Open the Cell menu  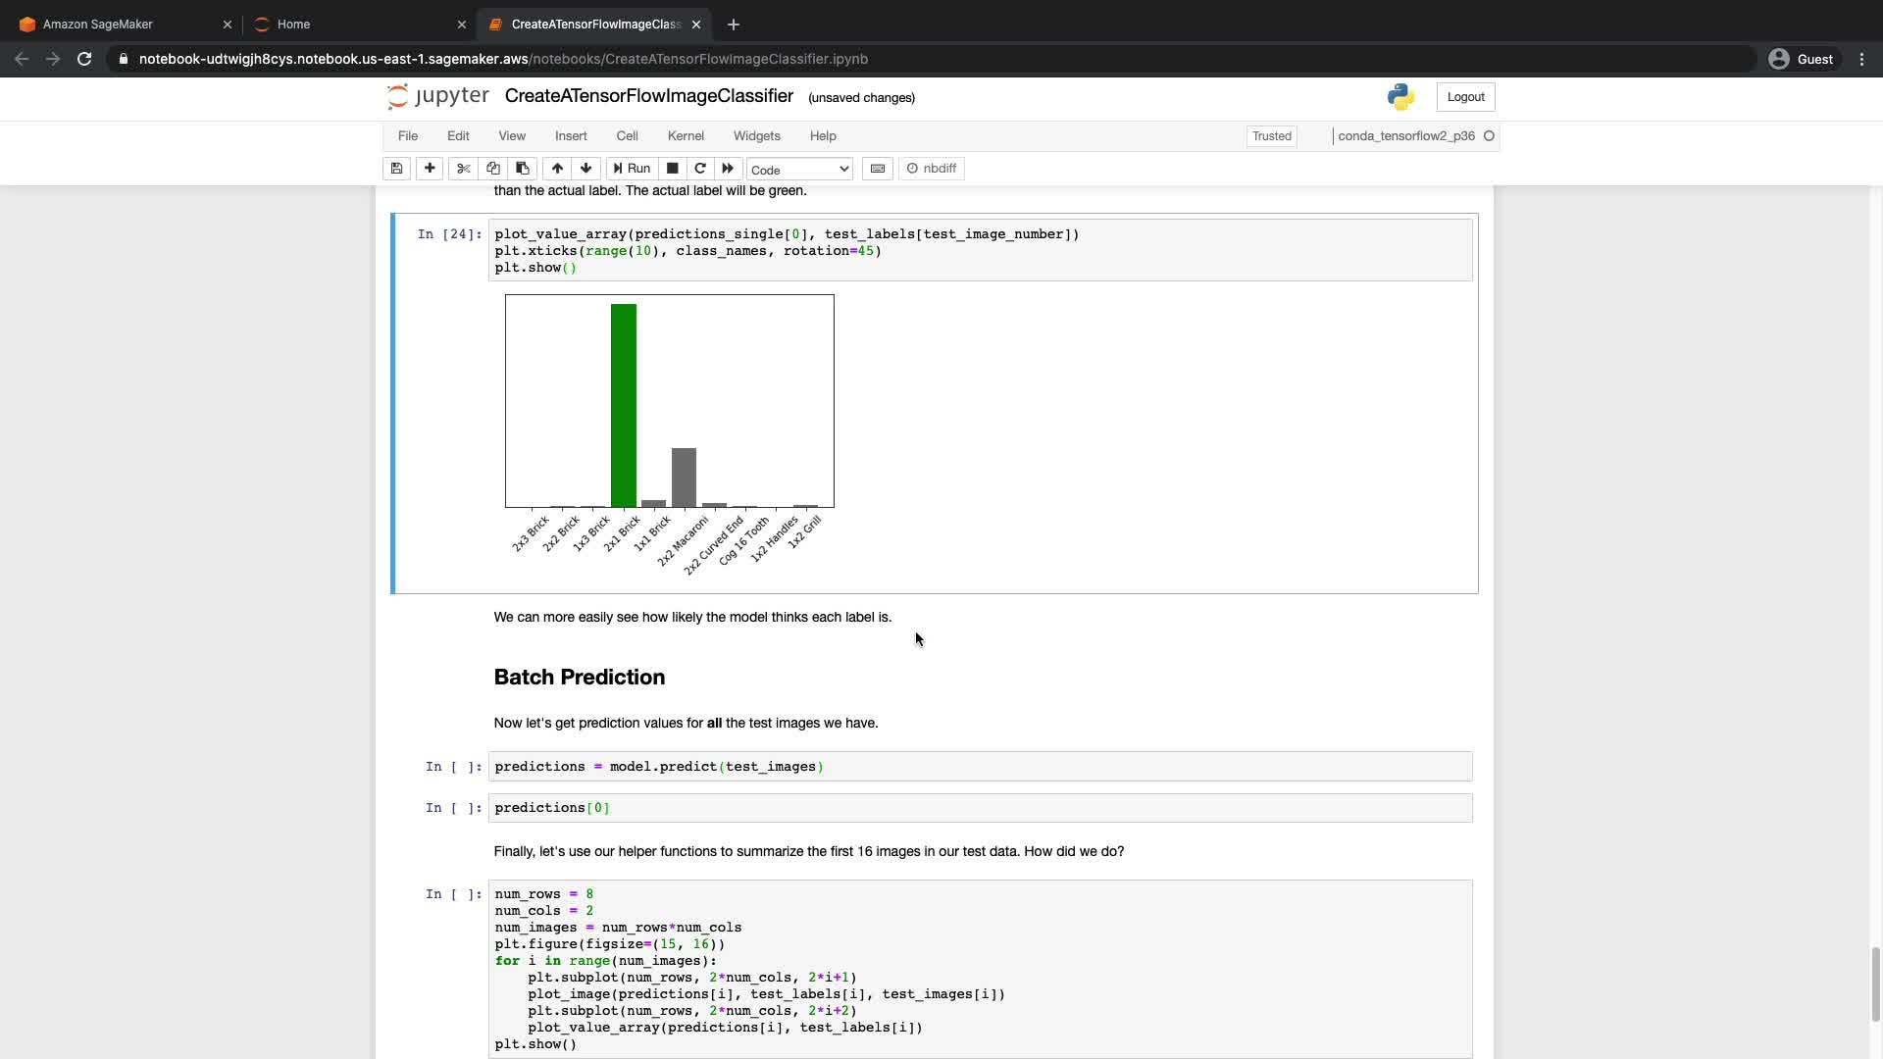(x=627, y=136)
